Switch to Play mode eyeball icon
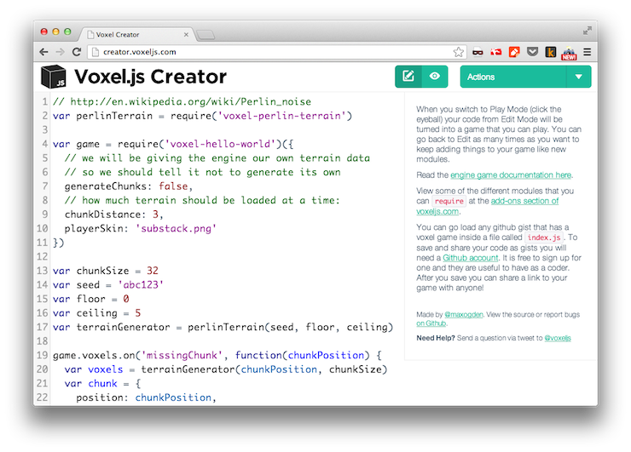This screenshot has height=452, width=631. click(x=435, y=77)
